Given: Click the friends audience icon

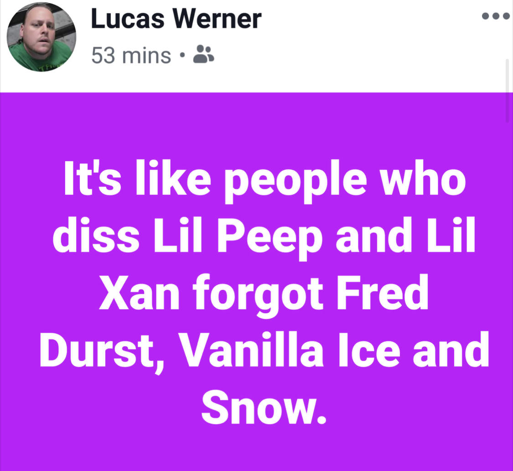Looking at the screenshot, I should point(203,54).
